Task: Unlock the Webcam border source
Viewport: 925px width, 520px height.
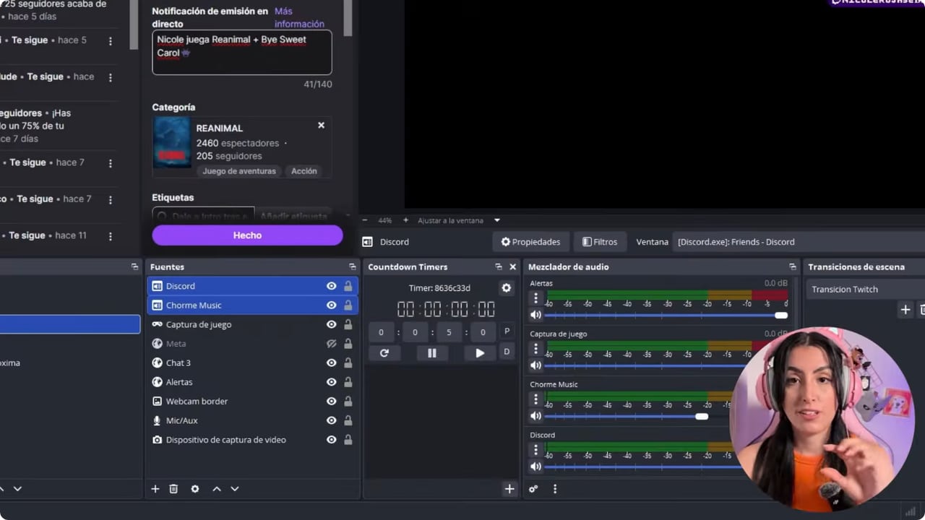Action: 348,401
